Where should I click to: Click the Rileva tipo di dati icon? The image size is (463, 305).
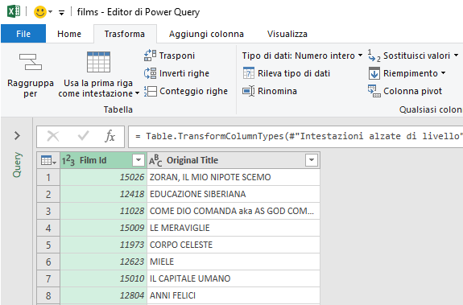(x=249, y=73)
